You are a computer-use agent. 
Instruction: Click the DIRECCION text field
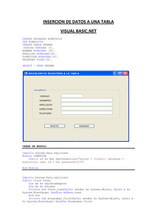coord(87,109)
